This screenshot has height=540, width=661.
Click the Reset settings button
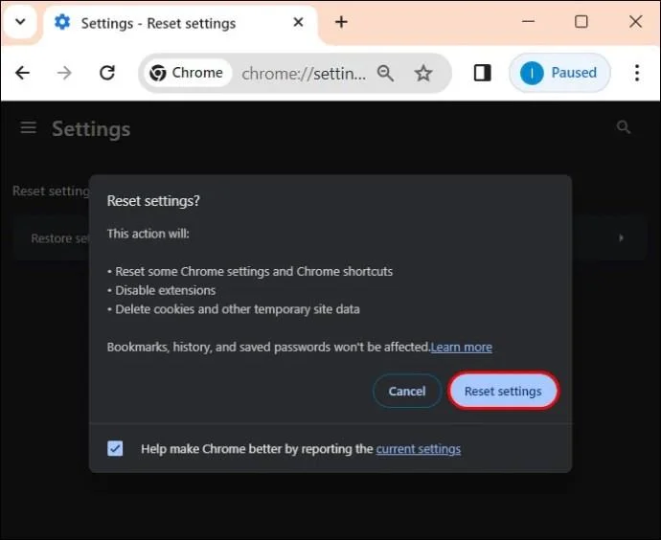[503, 391]
